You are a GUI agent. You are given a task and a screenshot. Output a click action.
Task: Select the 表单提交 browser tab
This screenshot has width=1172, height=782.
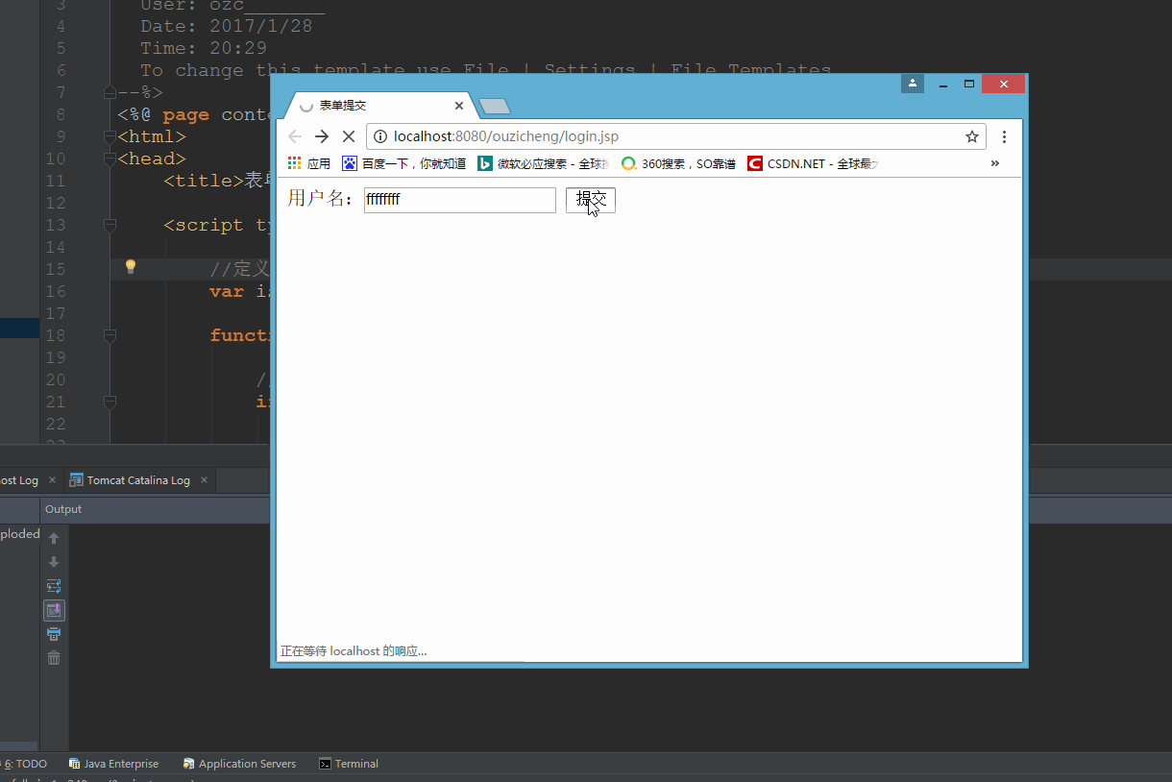379,106
